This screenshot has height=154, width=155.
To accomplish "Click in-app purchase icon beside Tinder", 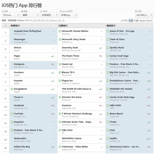I will pos(108,122).
